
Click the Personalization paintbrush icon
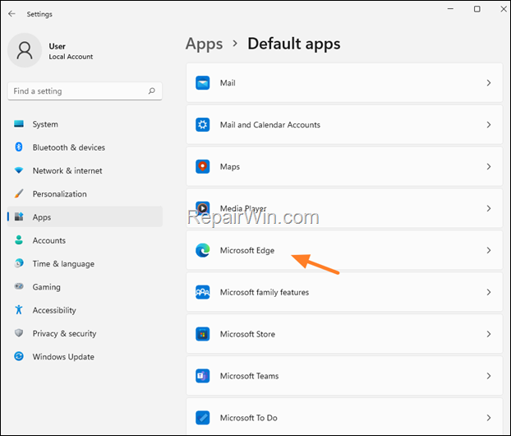(19, 193)
